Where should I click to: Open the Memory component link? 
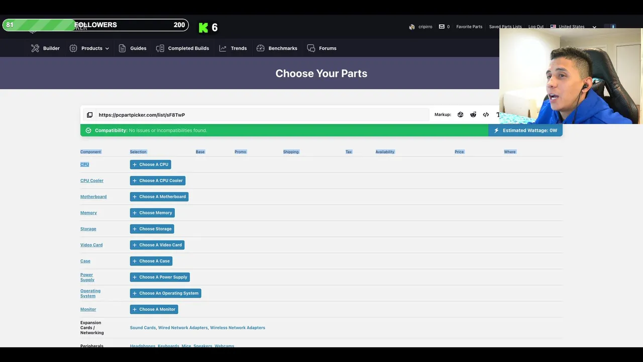point(88,213)
